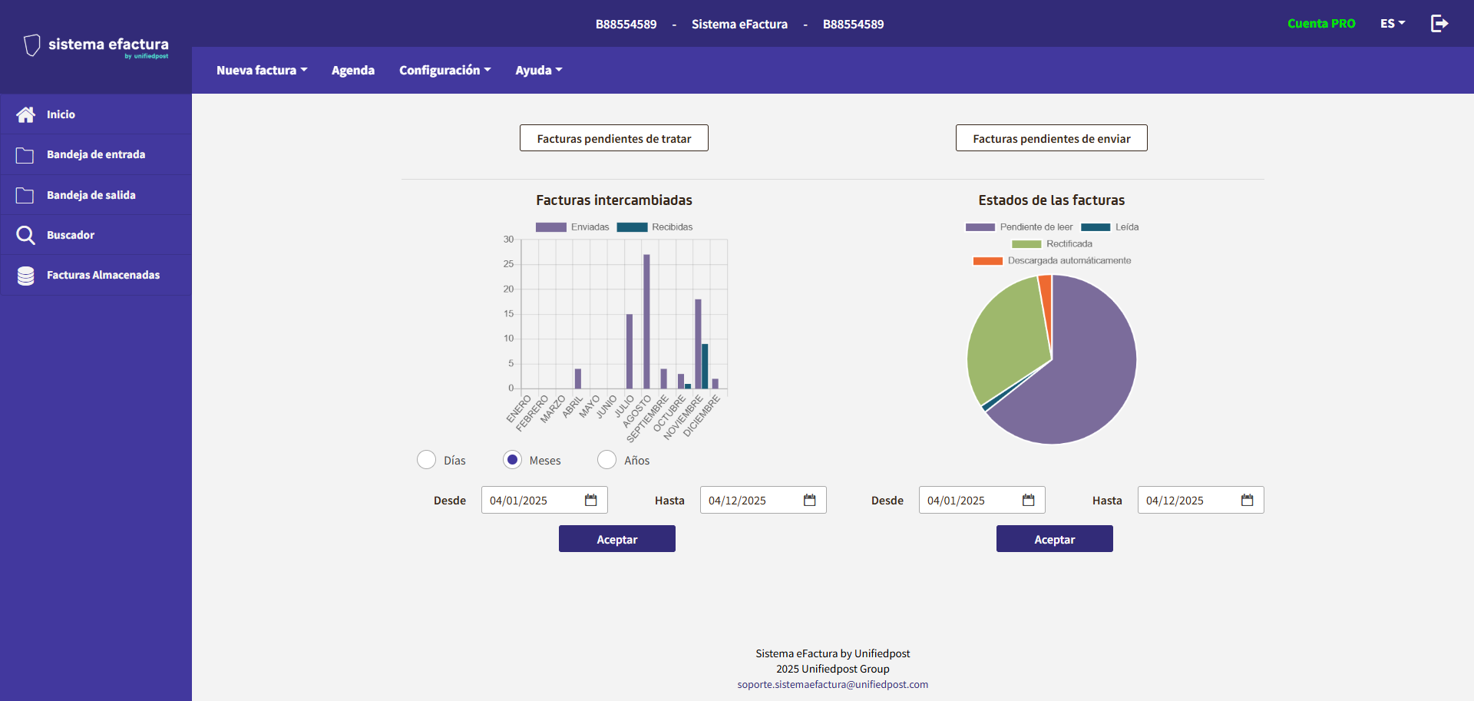The width and height of the screenshot is (1474, 701).
Task: Click the Buscador magnifier icon
Action: tap(25, 235)
